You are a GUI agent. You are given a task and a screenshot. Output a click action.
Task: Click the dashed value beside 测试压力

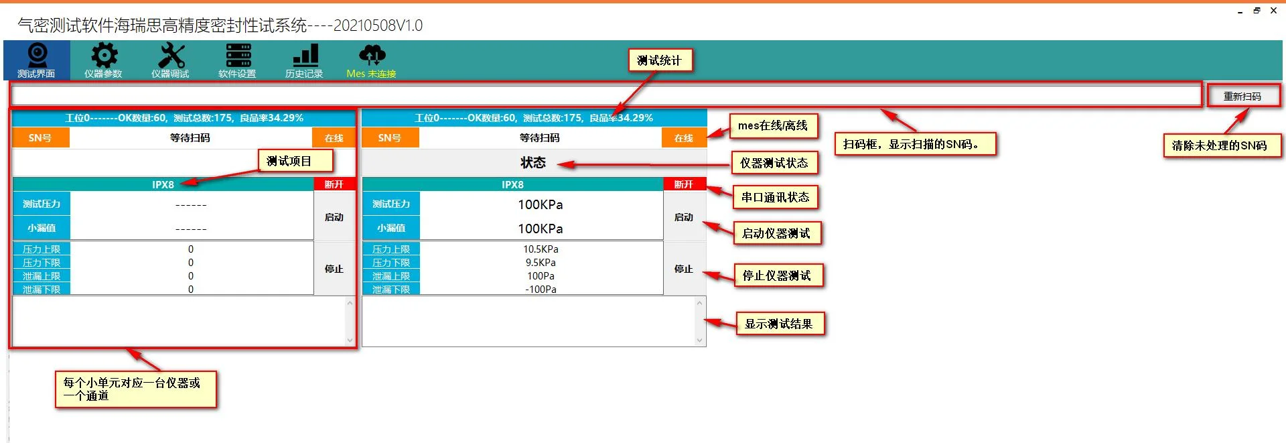[x=191, y=204]
